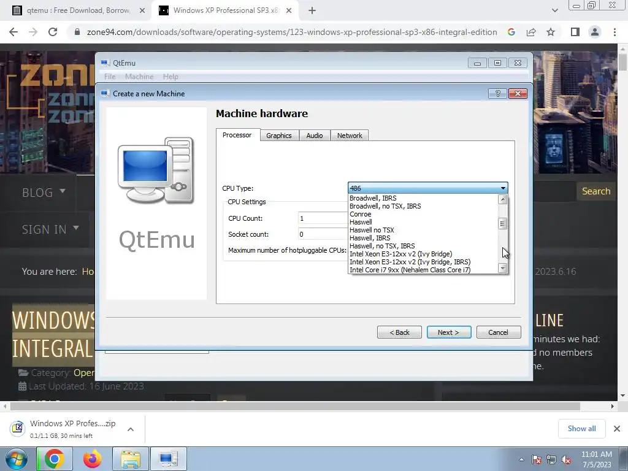Select Haswell, IBRS CPU type

(x=423, y=238)
